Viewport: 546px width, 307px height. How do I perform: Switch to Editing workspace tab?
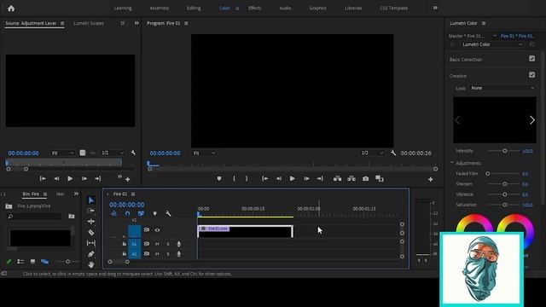194,8
